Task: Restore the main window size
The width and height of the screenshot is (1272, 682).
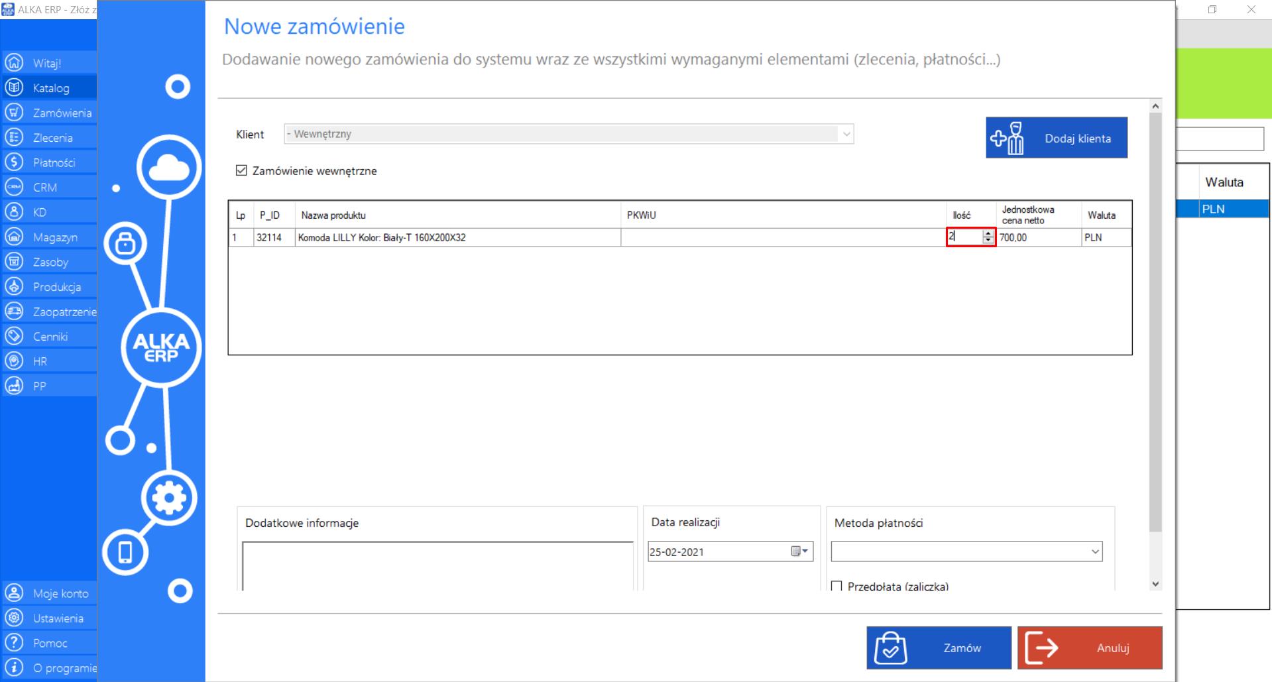Action: pos(1212,9)
